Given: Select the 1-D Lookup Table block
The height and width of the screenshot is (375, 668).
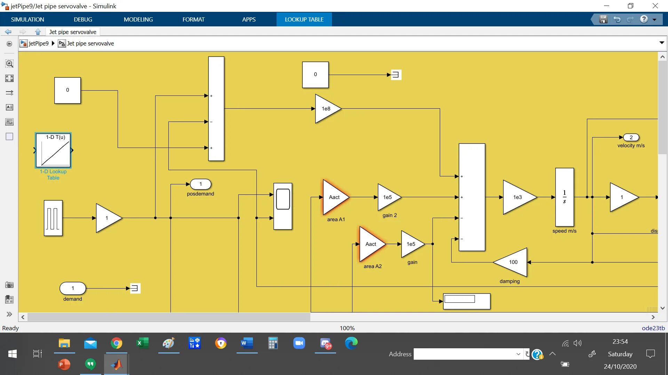Looking at the screenshot, I should pos(53,150).
